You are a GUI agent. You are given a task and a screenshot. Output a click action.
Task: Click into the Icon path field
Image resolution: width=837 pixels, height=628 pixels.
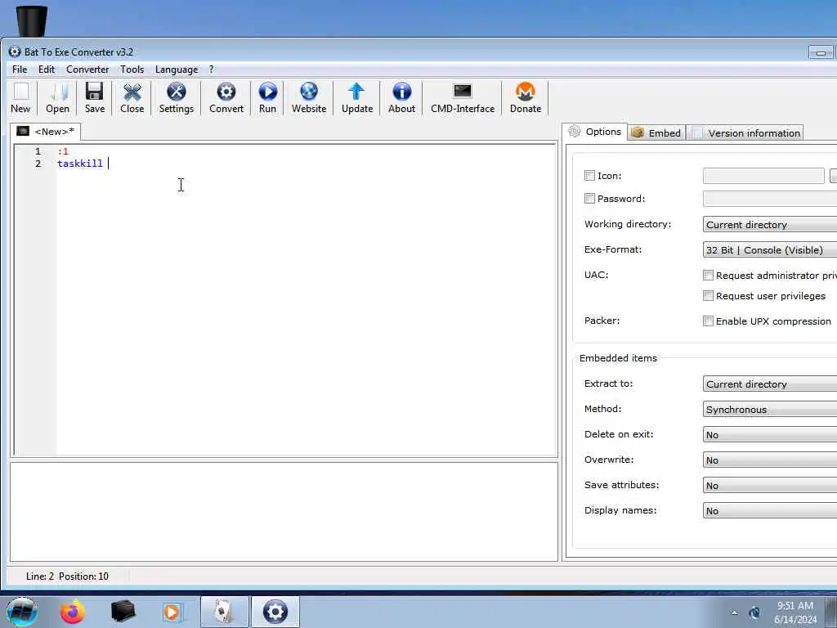click(x=763, y=175)
